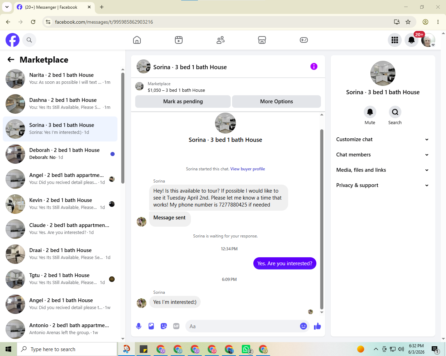The height and width of the screenshot is (356, 446).
Task: Search in conversation using magnifier icon
Action: pyautogui.click(x=395, y=112)
